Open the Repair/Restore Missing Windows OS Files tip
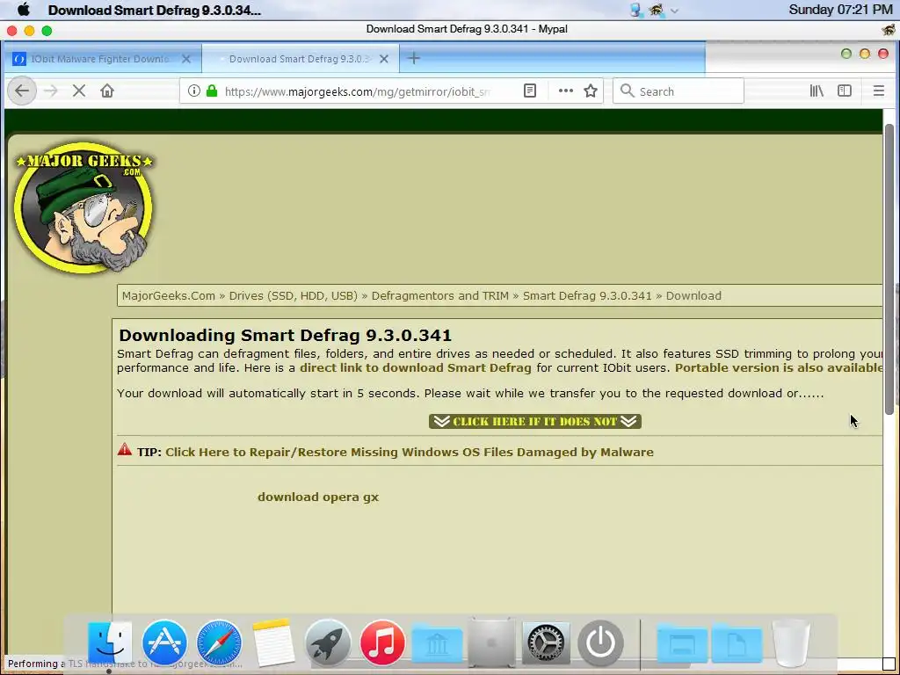Viewport: 900px width, 675px height. [x=410, y=453]
